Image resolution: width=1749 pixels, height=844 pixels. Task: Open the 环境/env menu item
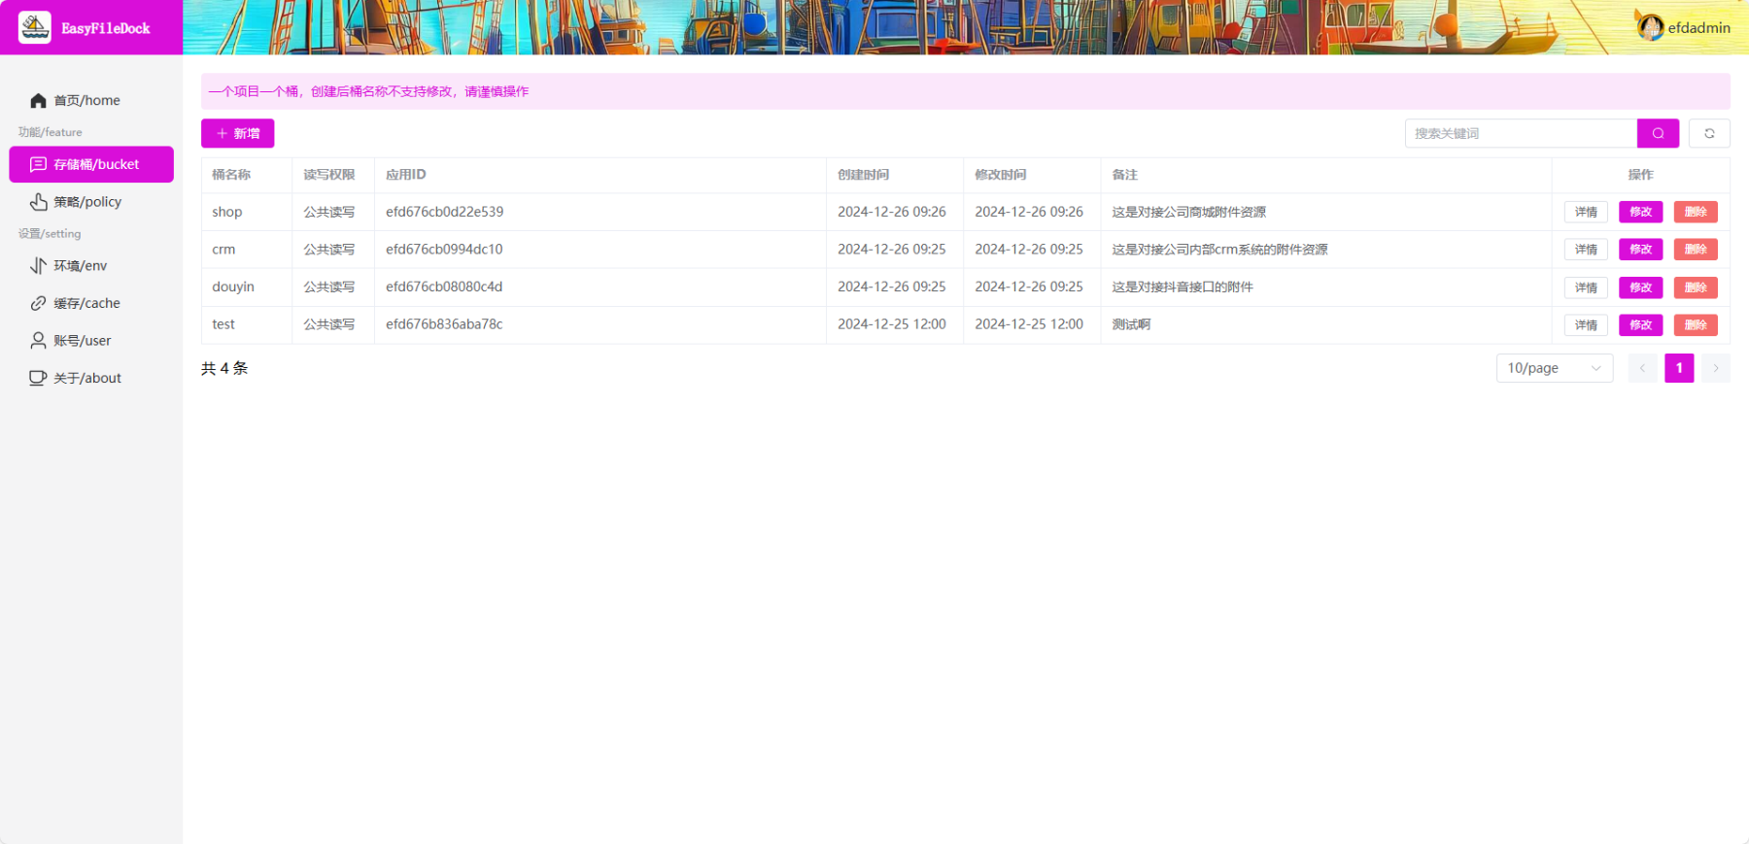tap(91, 266)
